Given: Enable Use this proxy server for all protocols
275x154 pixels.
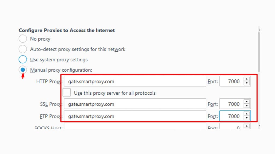Looking at the screenshot, I should [x=67, y=93].
